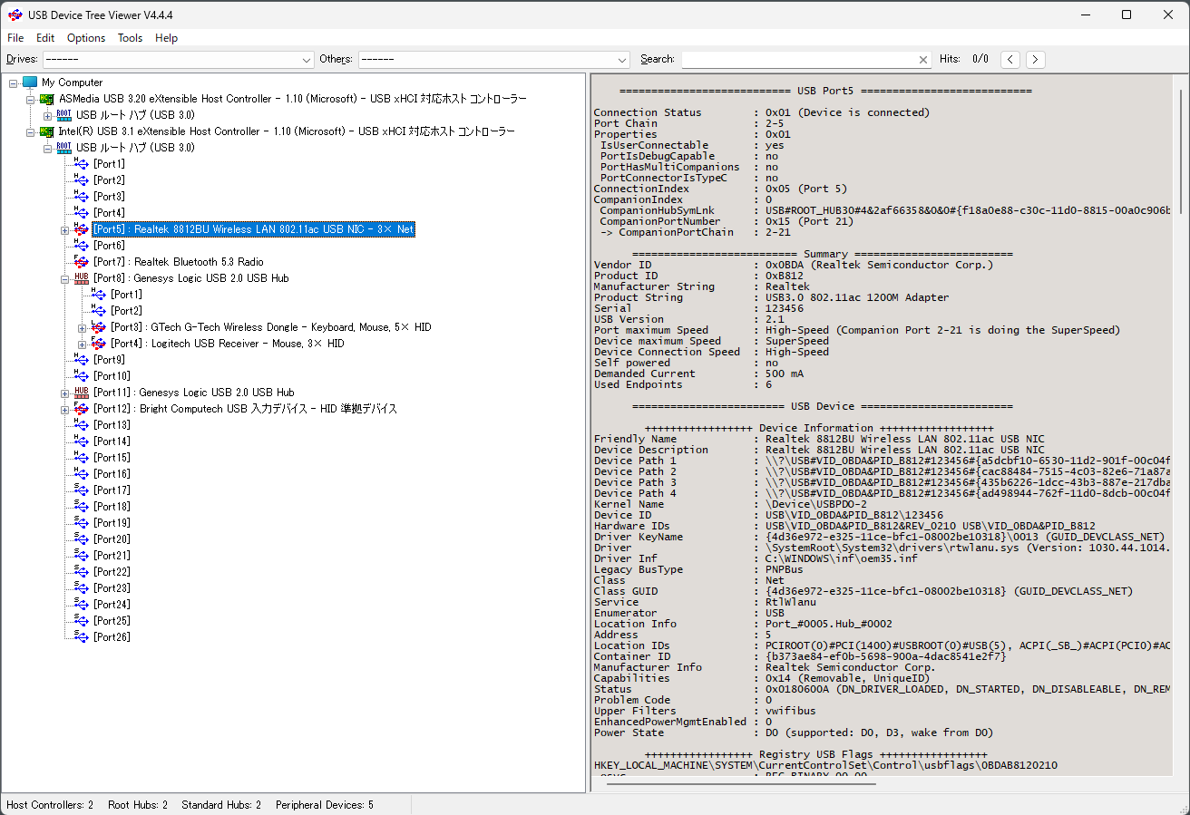Click the USB Device Tree Viewer title bar icon
Image resolution: width=1190 pixels, height=815 pixels.
point(15,15)
